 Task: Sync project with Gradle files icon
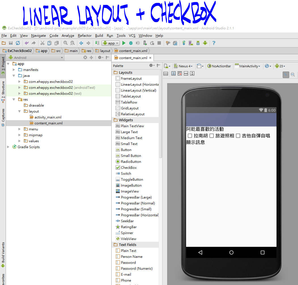[184, 43]
